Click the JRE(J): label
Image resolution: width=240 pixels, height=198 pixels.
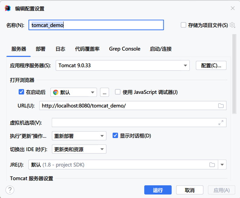tap(17, 165)
